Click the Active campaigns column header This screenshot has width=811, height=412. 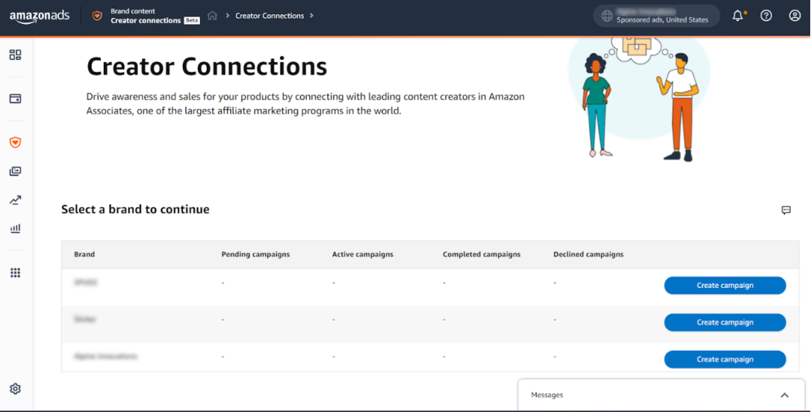363,254
